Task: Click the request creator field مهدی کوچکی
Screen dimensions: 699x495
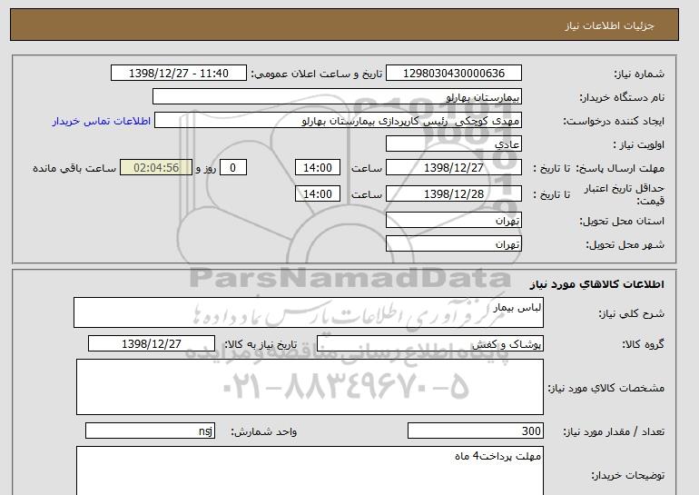Action: point(338,121)
